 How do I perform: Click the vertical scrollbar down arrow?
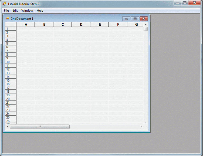(x=146, y=122)
